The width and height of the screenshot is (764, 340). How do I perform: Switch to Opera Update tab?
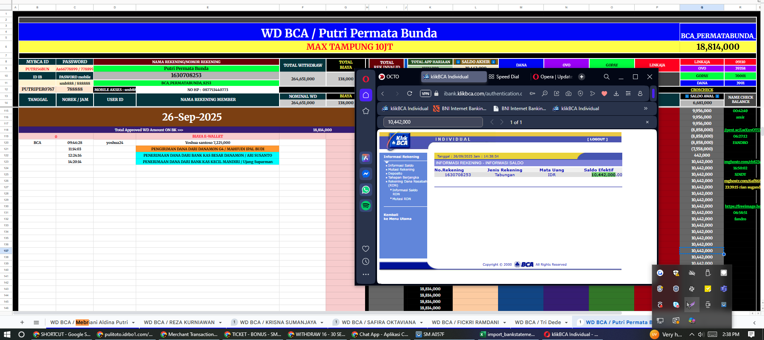[553, 77]
